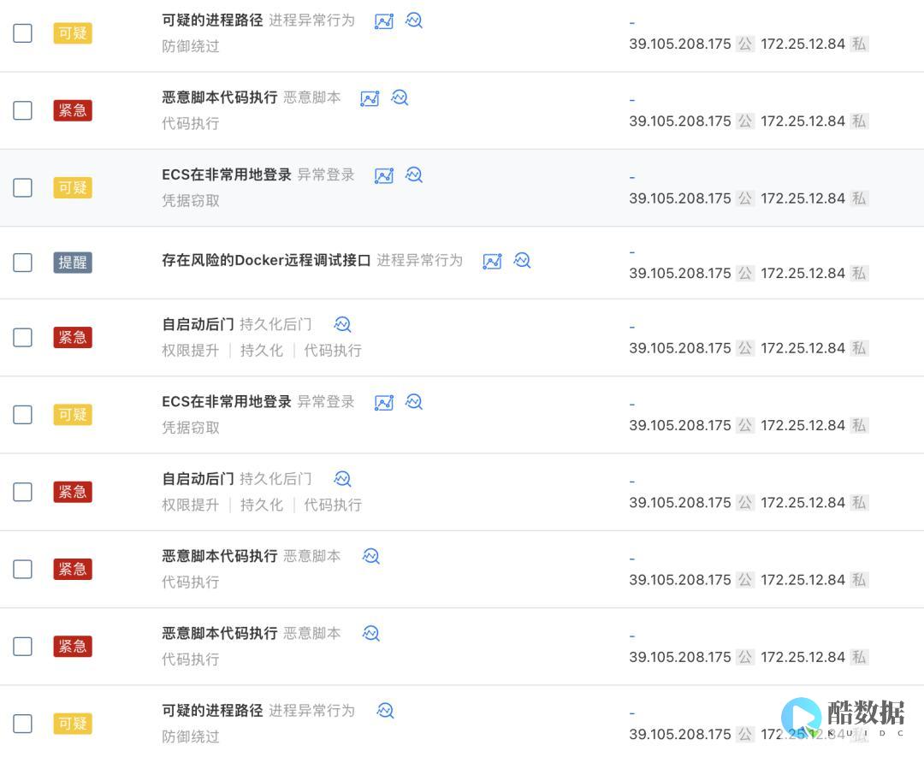This screenshot has width=924, height=757.
Task: Check the third 恶意脚本代码执行 alert checkbox
Action: point(22,647)
